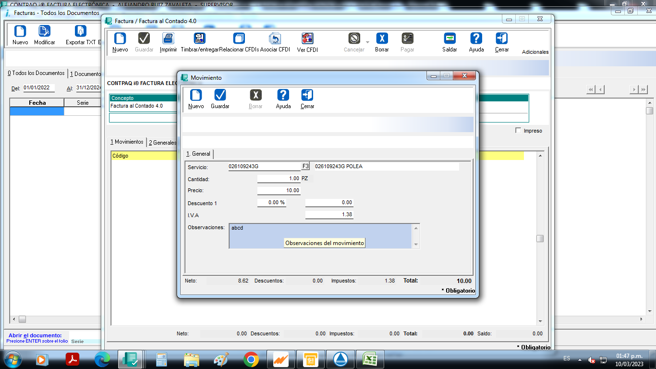Click Concepto field Factura al Contado 4.0
Image resolution: width=656 pixels, height=369 pixels.
click(144, 106)
